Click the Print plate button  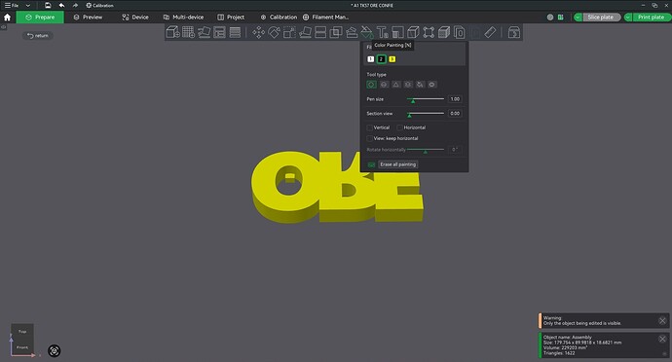(x=651, y=18)
